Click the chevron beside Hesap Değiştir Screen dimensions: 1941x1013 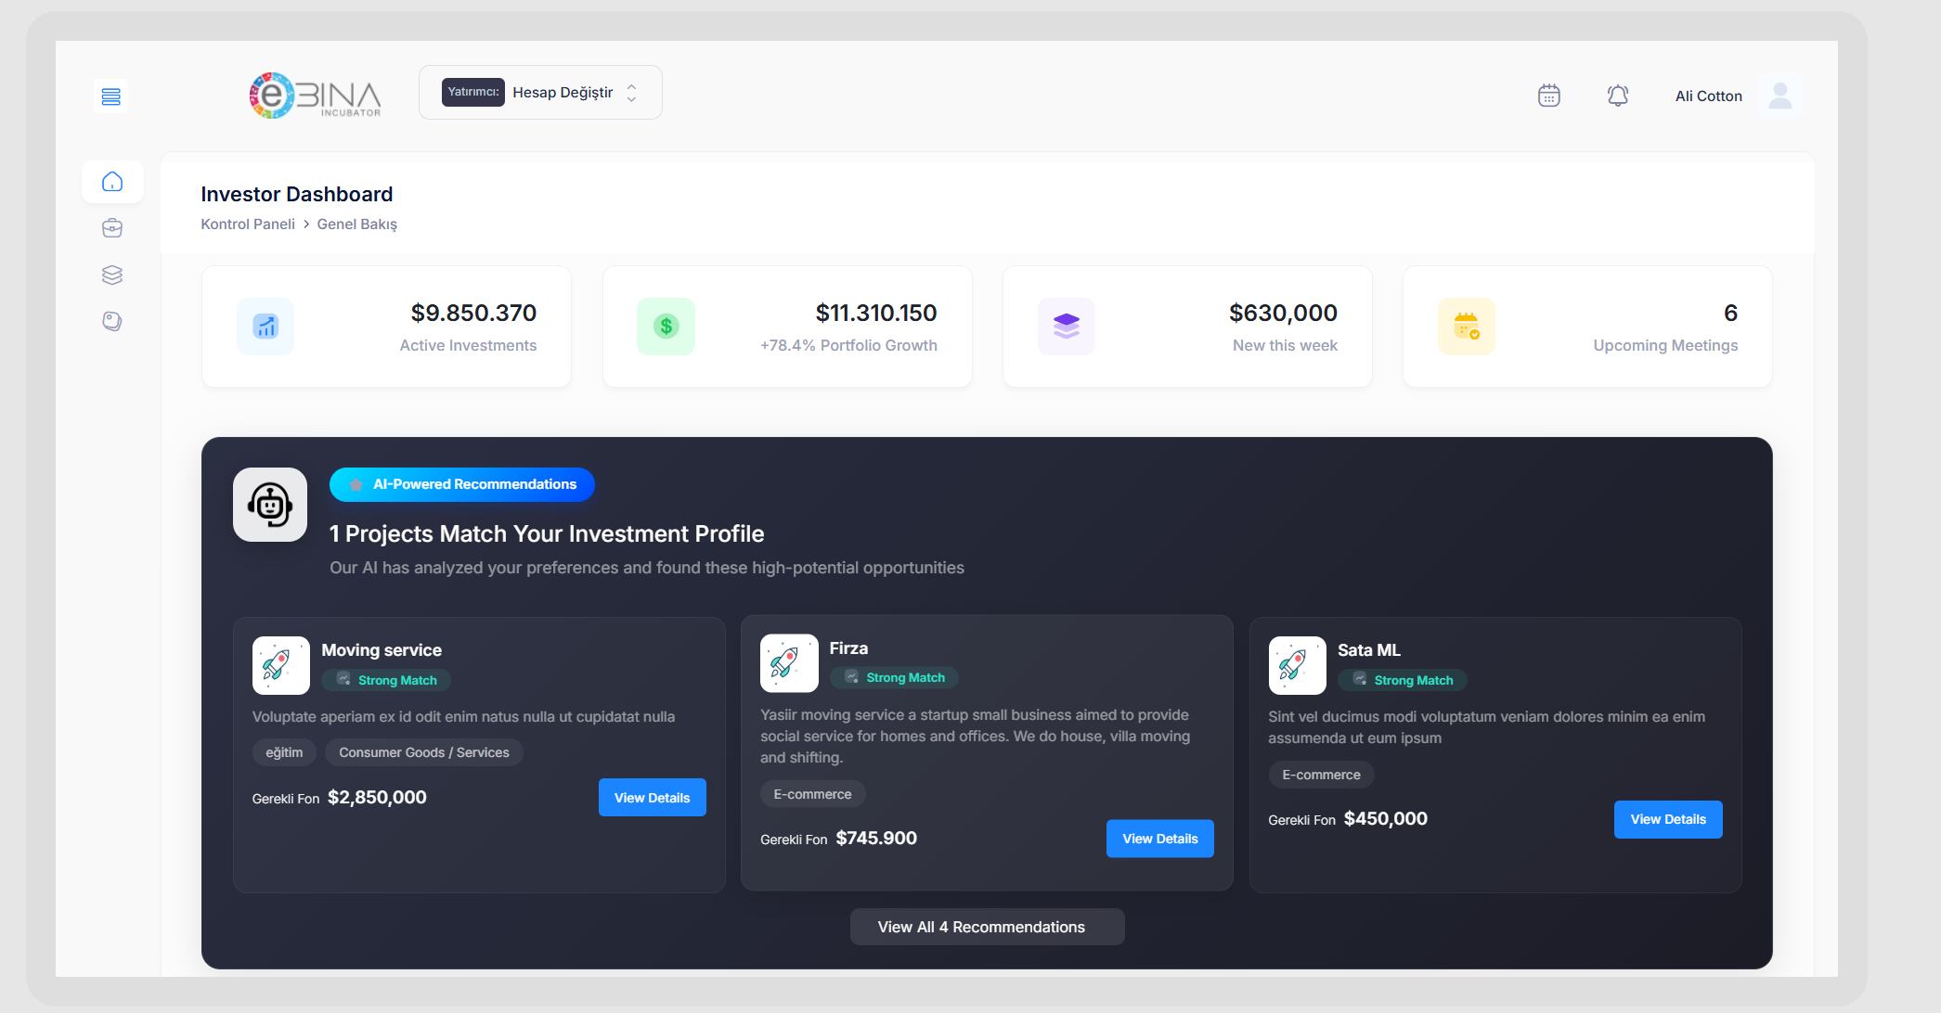pyautogui.click(x=631, y=92)
